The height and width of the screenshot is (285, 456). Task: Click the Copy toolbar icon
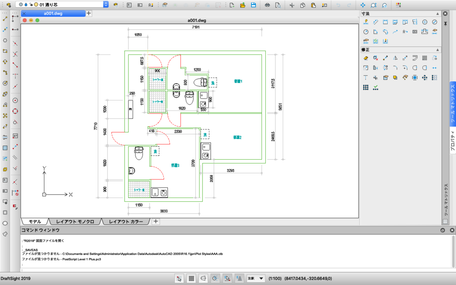[x=302, y=5]
